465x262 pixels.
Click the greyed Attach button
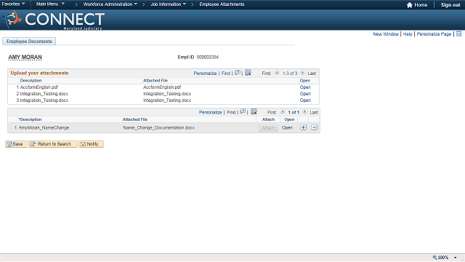point(268,128)
